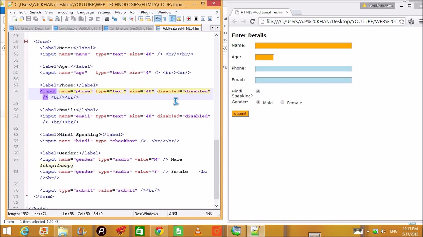Toggle the Hindi Speaking checkbox

(258, 91)
